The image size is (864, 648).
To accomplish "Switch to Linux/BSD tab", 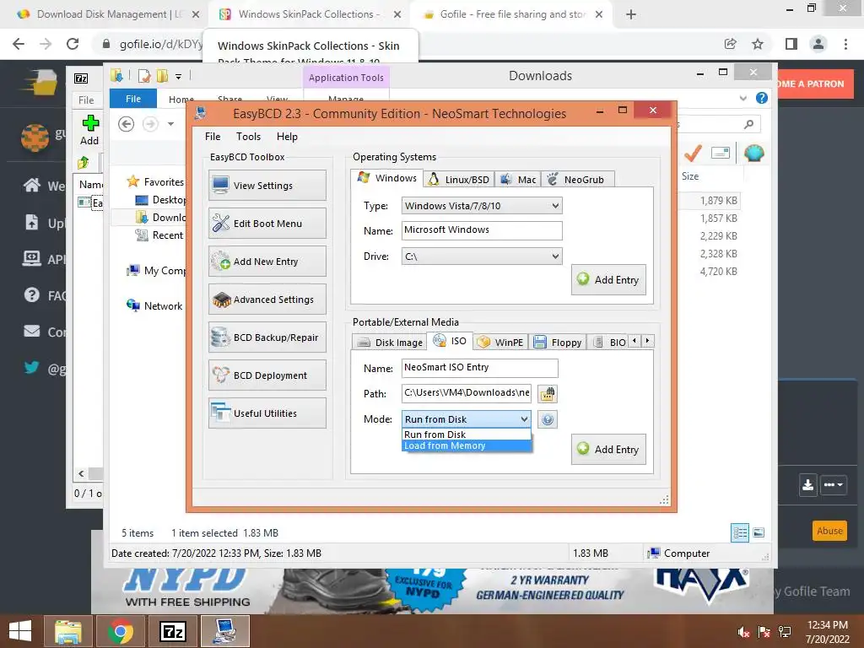I will click(459, 179).
